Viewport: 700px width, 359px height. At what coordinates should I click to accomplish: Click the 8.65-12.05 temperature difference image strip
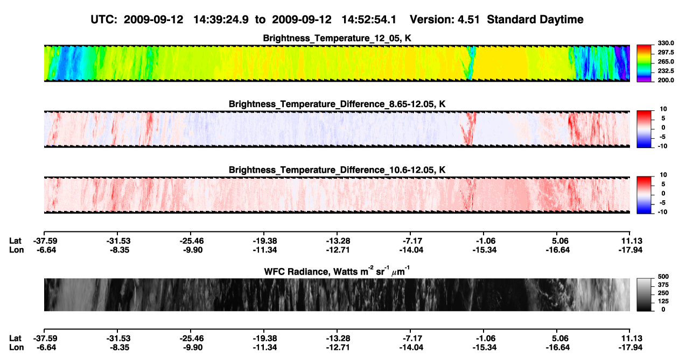[337, 129]
